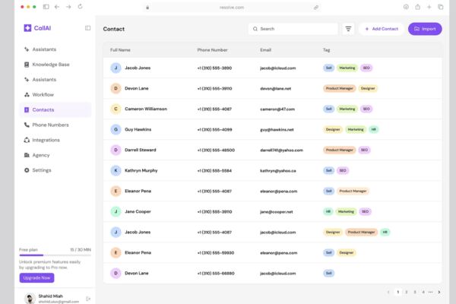Image resolution: width=456 pixels, height=304 pixels.
Task: Click the Import button
Action: 425,29
